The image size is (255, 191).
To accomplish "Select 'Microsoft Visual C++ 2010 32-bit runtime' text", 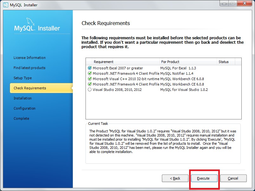I will 126,79.
